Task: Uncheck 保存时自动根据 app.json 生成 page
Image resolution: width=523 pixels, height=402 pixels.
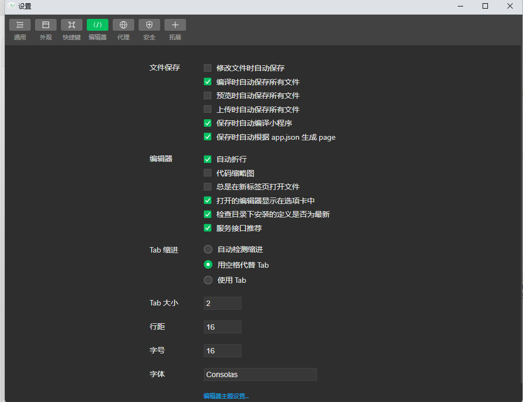Action: point(208,137)
